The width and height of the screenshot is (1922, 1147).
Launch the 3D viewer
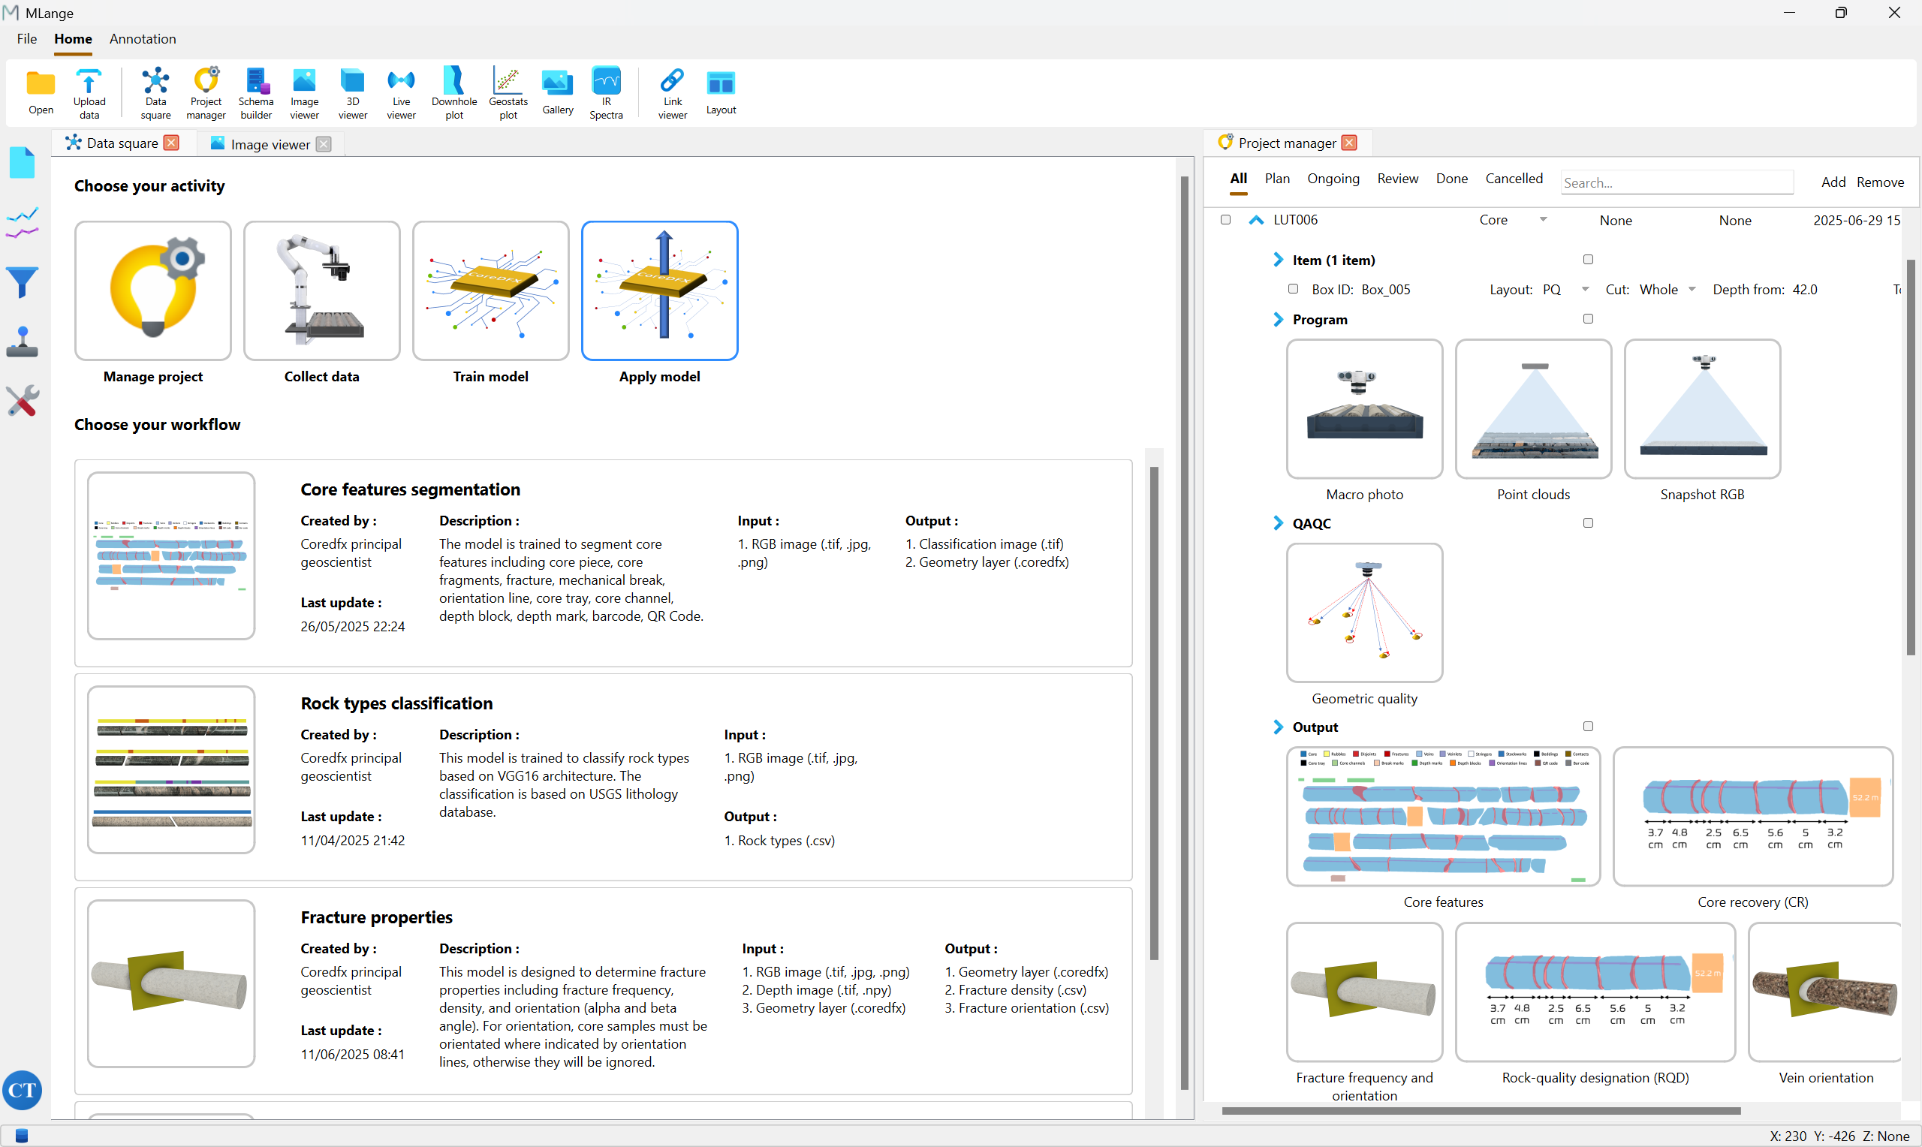[x=352, y=92]
